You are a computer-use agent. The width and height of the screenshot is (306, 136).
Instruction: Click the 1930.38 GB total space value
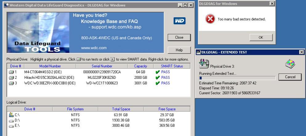[x=121, y=120]
